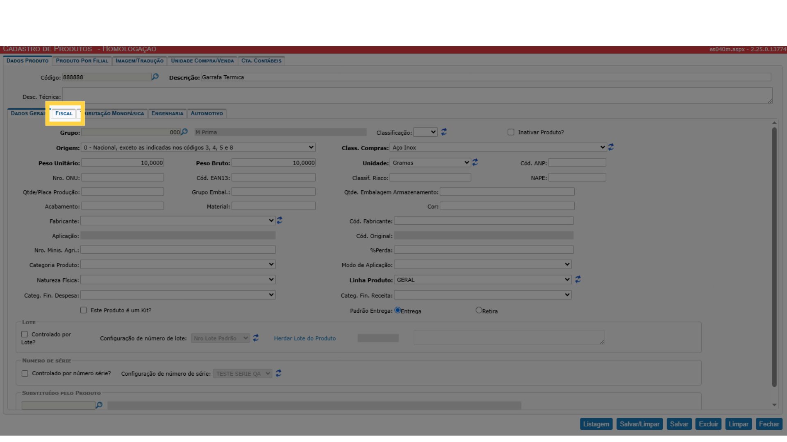Open Origem dropdown

[x=198, y=147]
